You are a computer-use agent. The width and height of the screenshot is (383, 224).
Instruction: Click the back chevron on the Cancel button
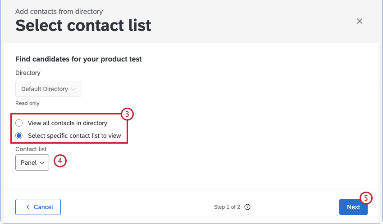28,207
